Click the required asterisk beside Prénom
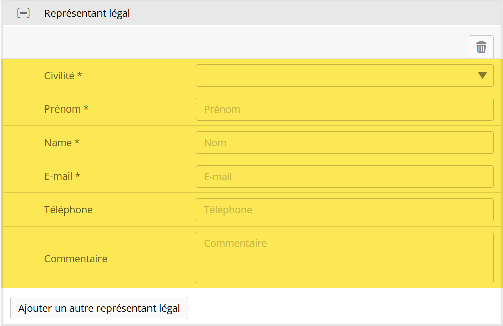The height and width of the screenshot is (326, 503). 86,108
